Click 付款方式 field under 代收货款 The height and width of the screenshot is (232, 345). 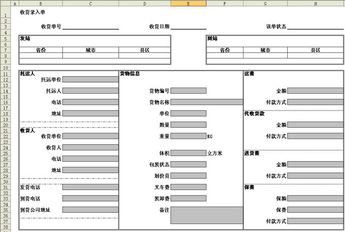click(x=315, y=136)
